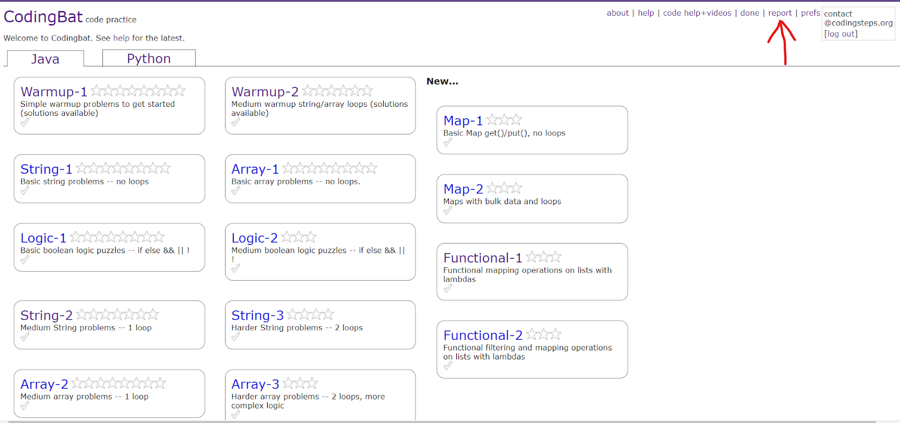Click the Array-3 star rating
This screenshot has width=900, height=423.
pos(300,383)
